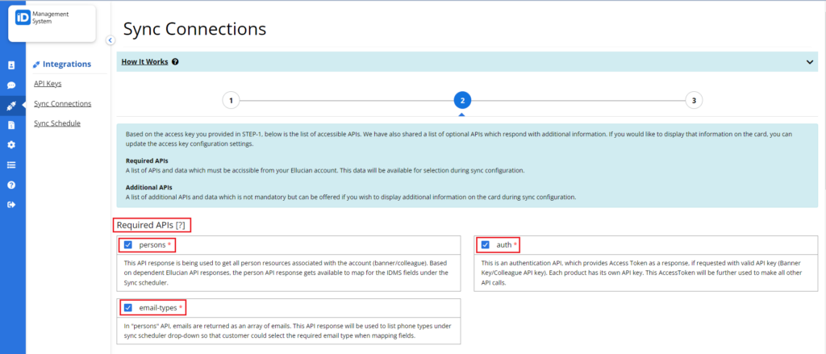Screen dimensions: 826x354
Task: Click the How It Works help icon
Action: (175, 61)
